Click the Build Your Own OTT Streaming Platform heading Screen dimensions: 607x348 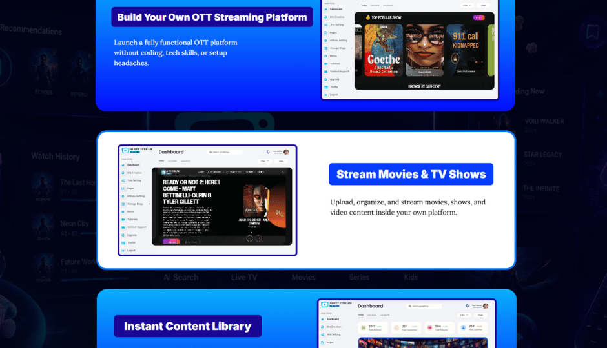(212, 17)
